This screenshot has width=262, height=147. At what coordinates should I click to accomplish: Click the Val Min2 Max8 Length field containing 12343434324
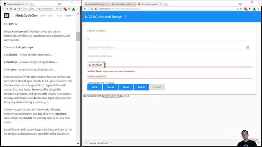(170, 65)
